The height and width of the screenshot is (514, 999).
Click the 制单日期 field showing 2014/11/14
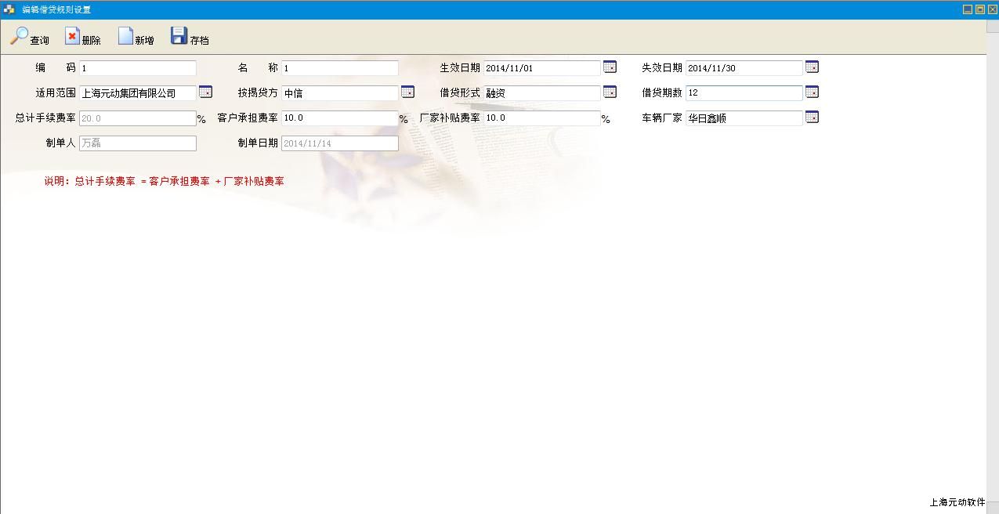click(340, 143)
